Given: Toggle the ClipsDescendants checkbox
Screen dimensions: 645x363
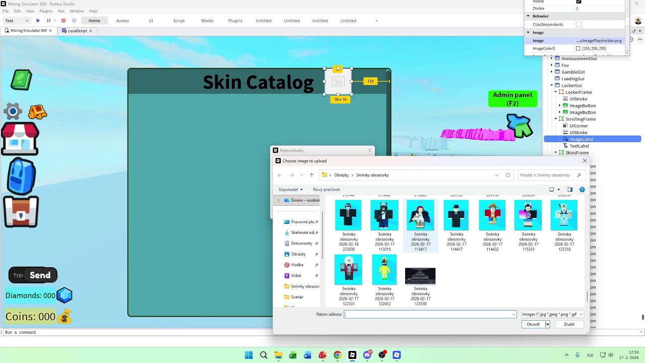Looking at the screenshot, I should tap(578, 24).
